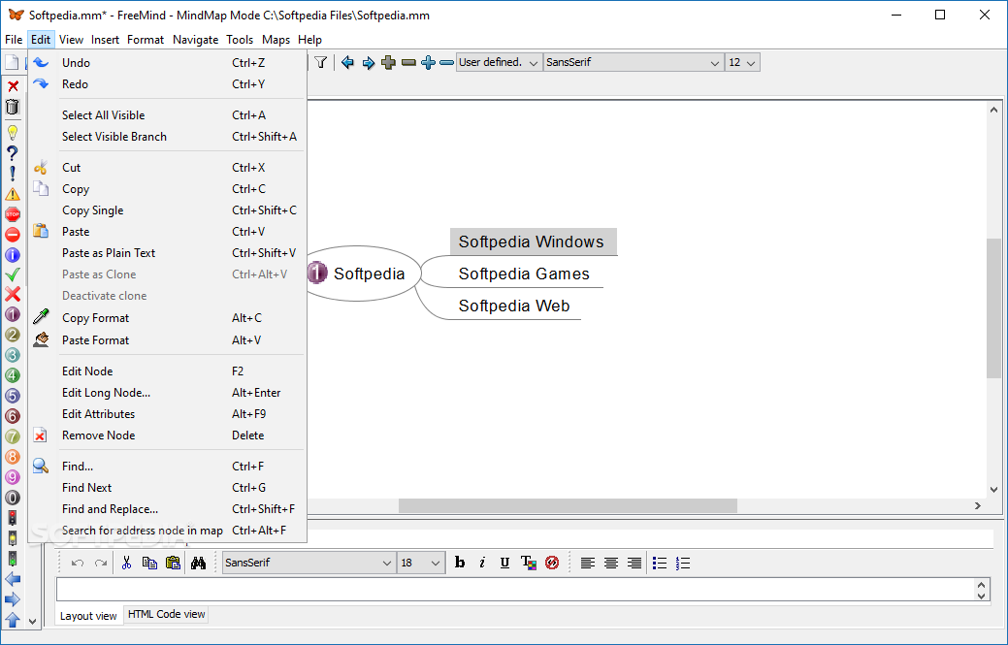Toggle bulleted list in note editor

point(660,563)
